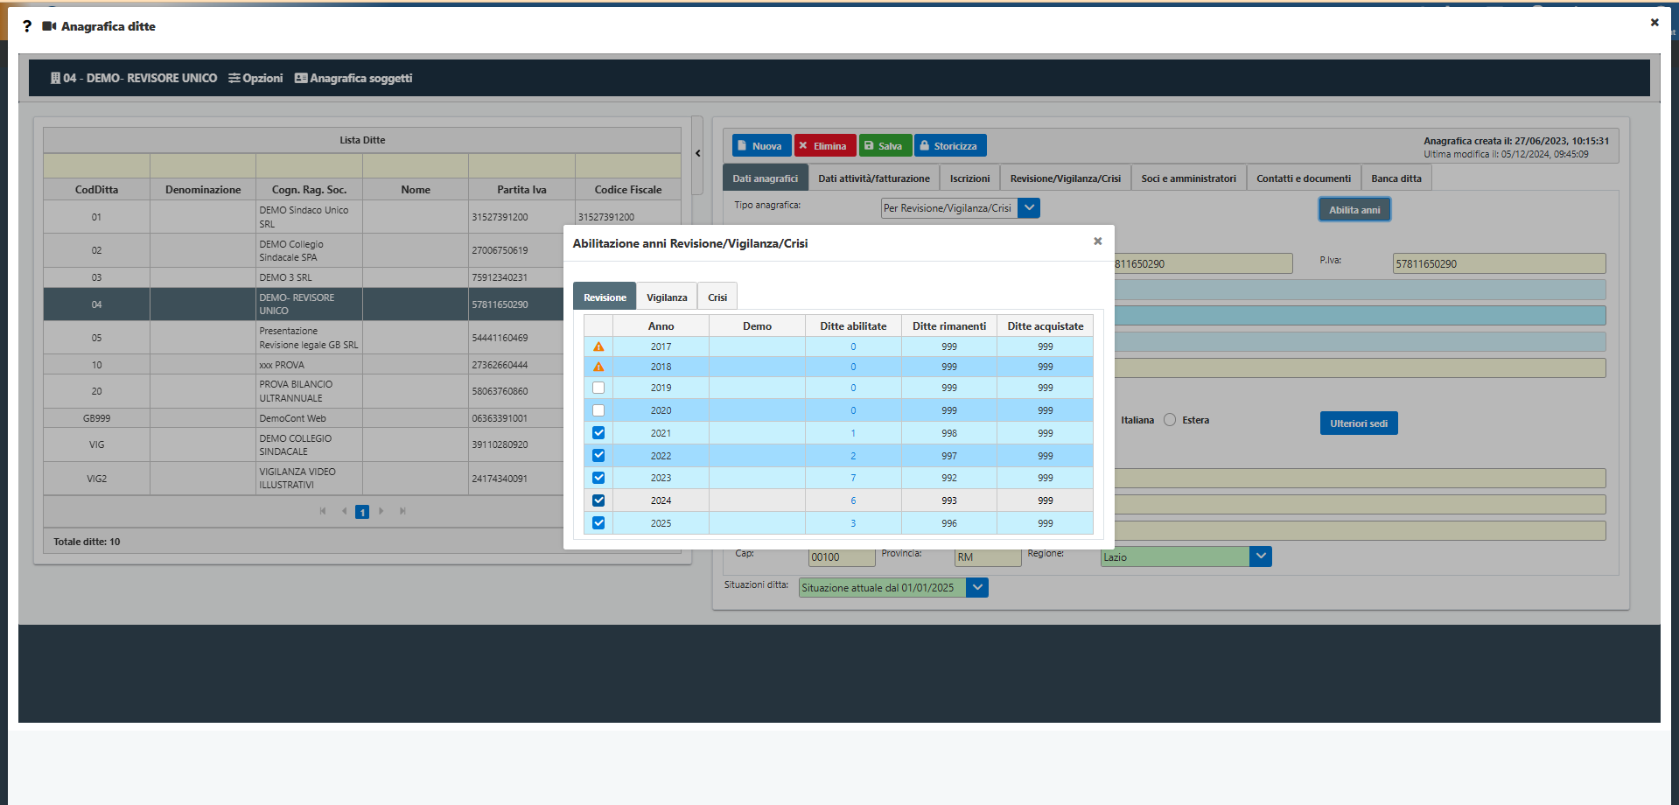Open the Situazioni ditta dropdown
Viewport: 1679px width, 805px height.
pos(977,588)
